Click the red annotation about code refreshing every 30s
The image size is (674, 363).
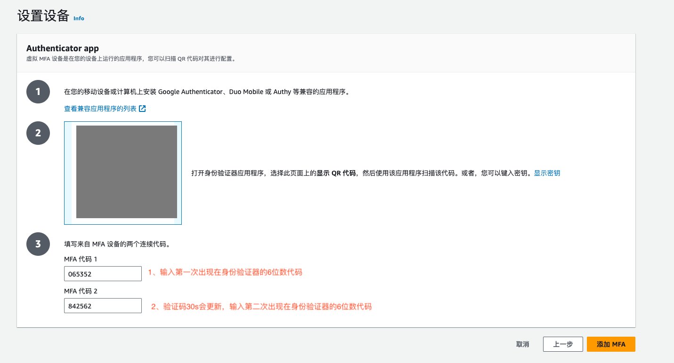261,307
